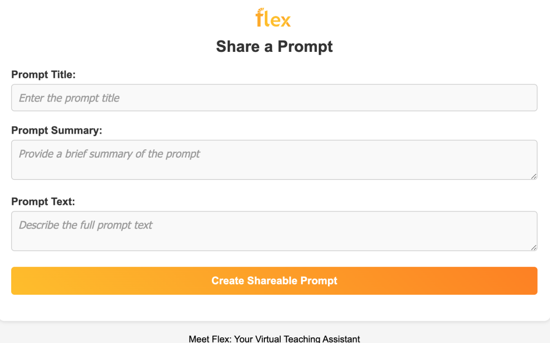Click the placeholder Provide a brief summary

tap(108, 153)
